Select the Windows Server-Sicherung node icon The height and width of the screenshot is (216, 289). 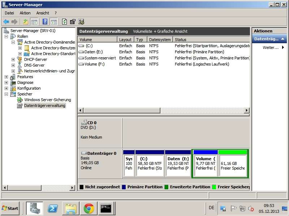coord(20,100)
